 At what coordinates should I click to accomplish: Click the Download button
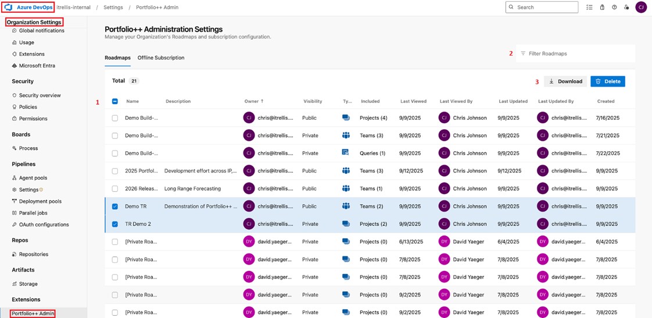coord(565,81)
